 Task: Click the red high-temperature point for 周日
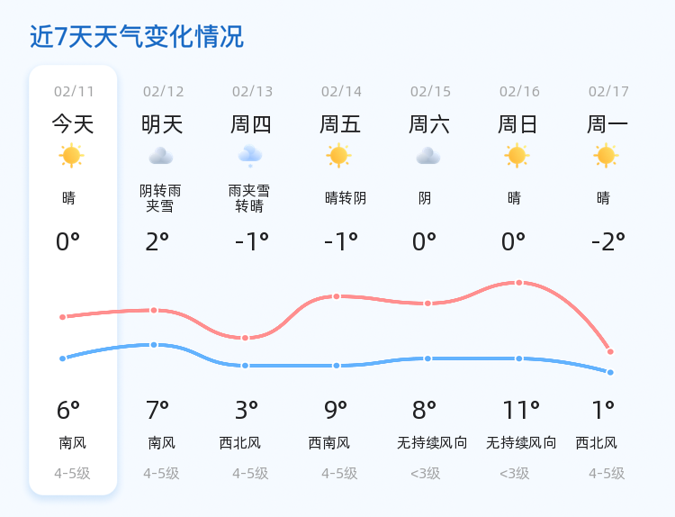click(519, 283)
